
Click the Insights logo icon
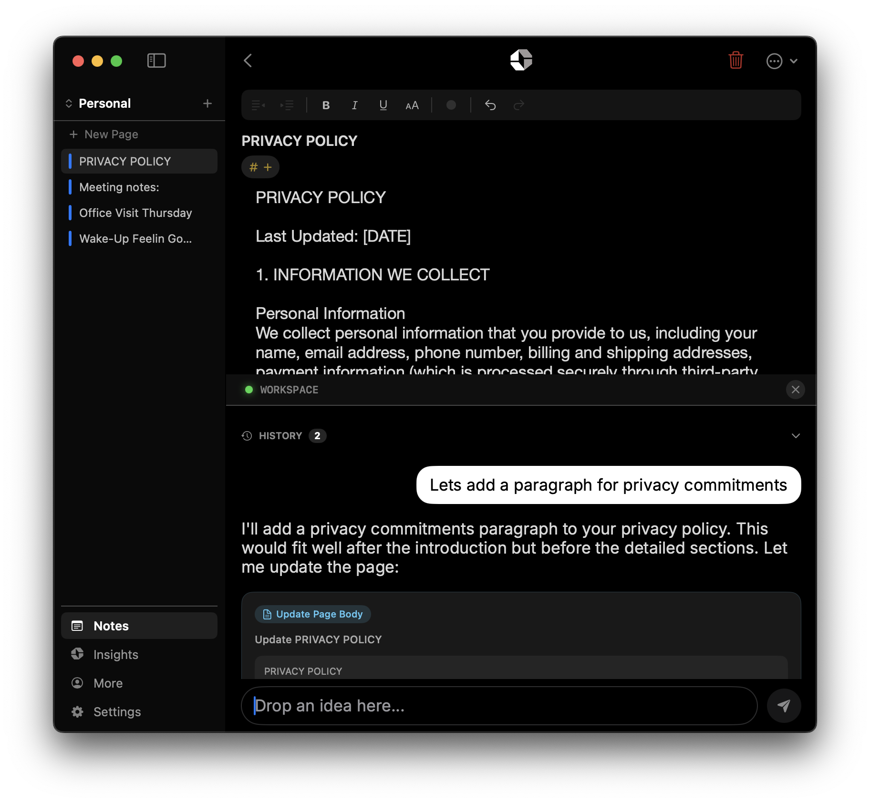click(77, 654)
